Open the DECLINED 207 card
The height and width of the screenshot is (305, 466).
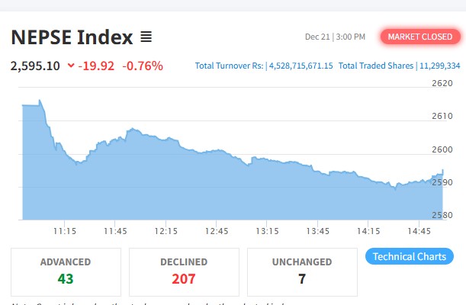coord(184,271)
